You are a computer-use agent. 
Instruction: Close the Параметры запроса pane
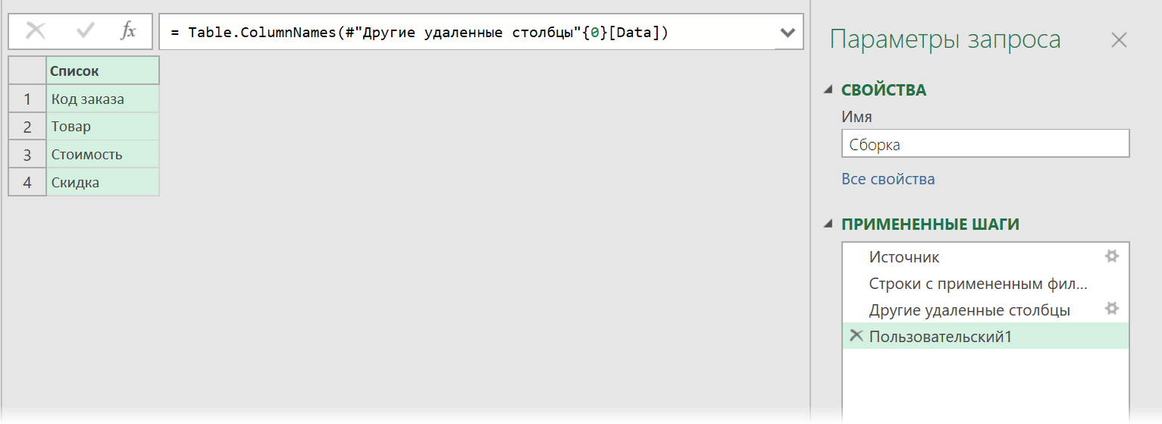click(1119, 40)
